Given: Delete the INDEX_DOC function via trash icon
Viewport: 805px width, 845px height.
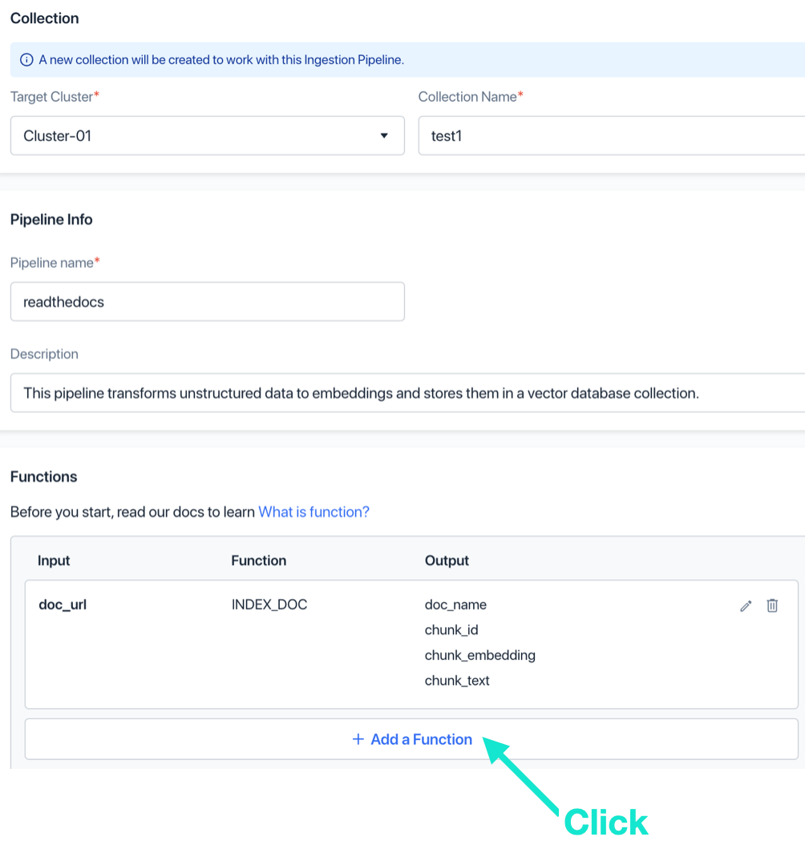Looking at the screenshot, I should (x=772, y=606).
